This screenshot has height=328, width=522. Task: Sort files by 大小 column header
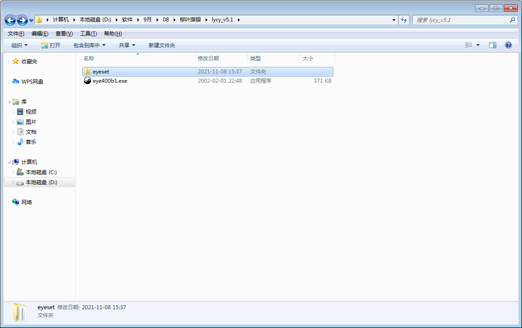click(x=317, y=58)
